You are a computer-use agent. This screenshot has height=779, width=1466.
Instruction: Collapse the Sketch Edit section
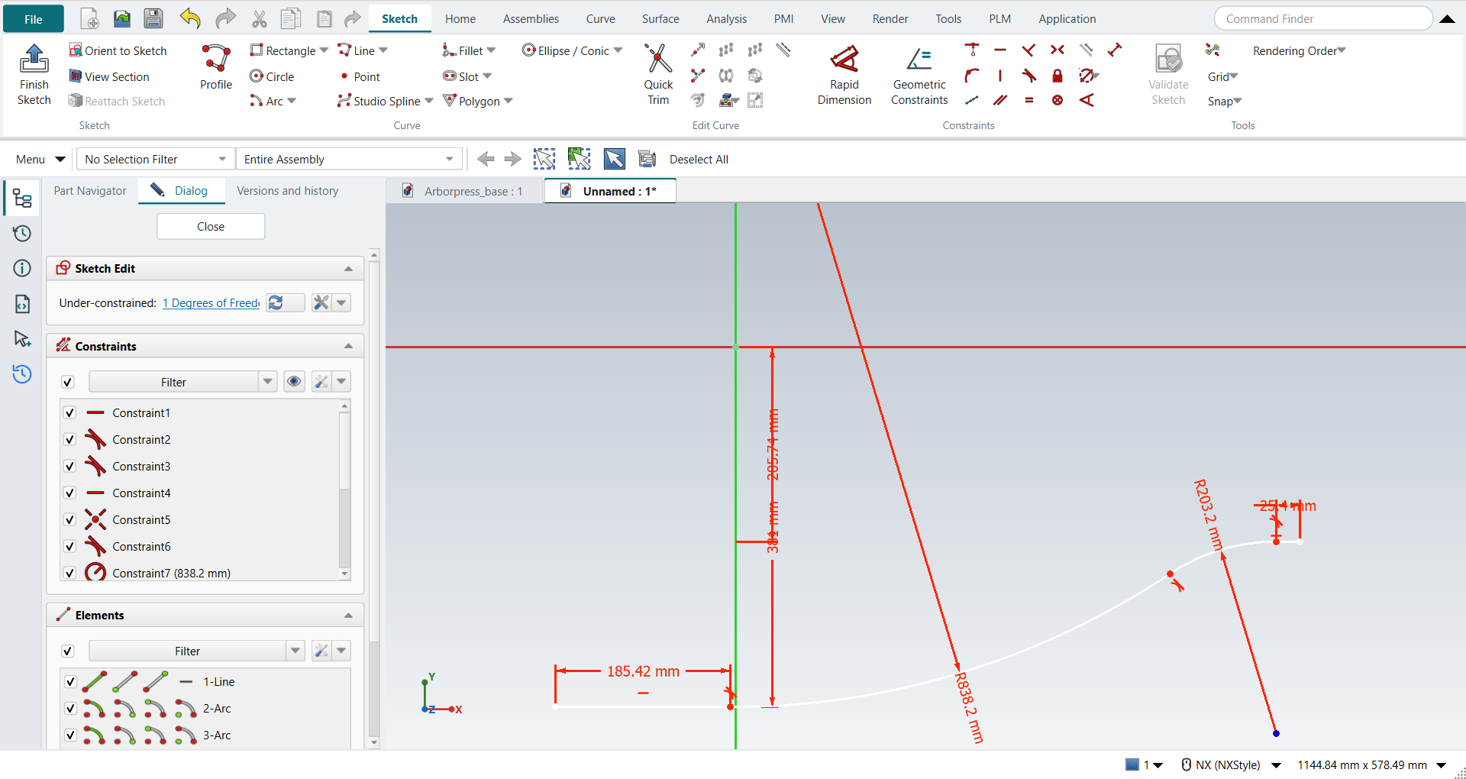click(348, 269)
